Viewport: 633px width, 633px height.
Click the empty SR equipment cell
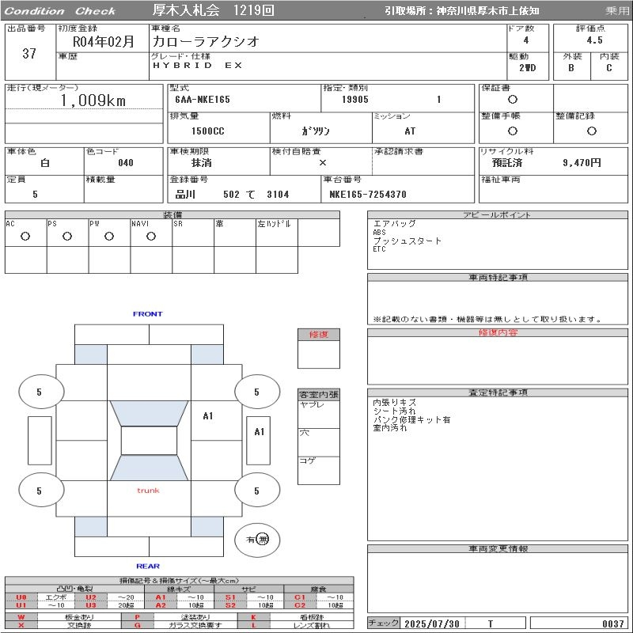tap(193, 233)
